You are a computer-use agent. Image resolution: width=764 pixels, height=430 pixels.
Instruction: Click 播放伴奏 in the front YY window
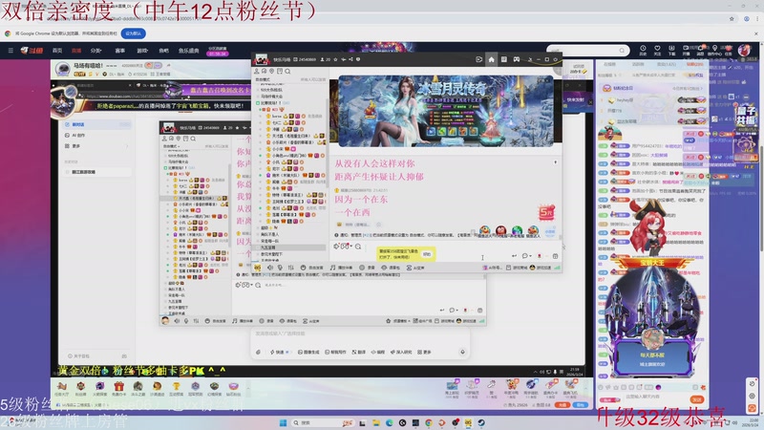(x=341, y=268)
